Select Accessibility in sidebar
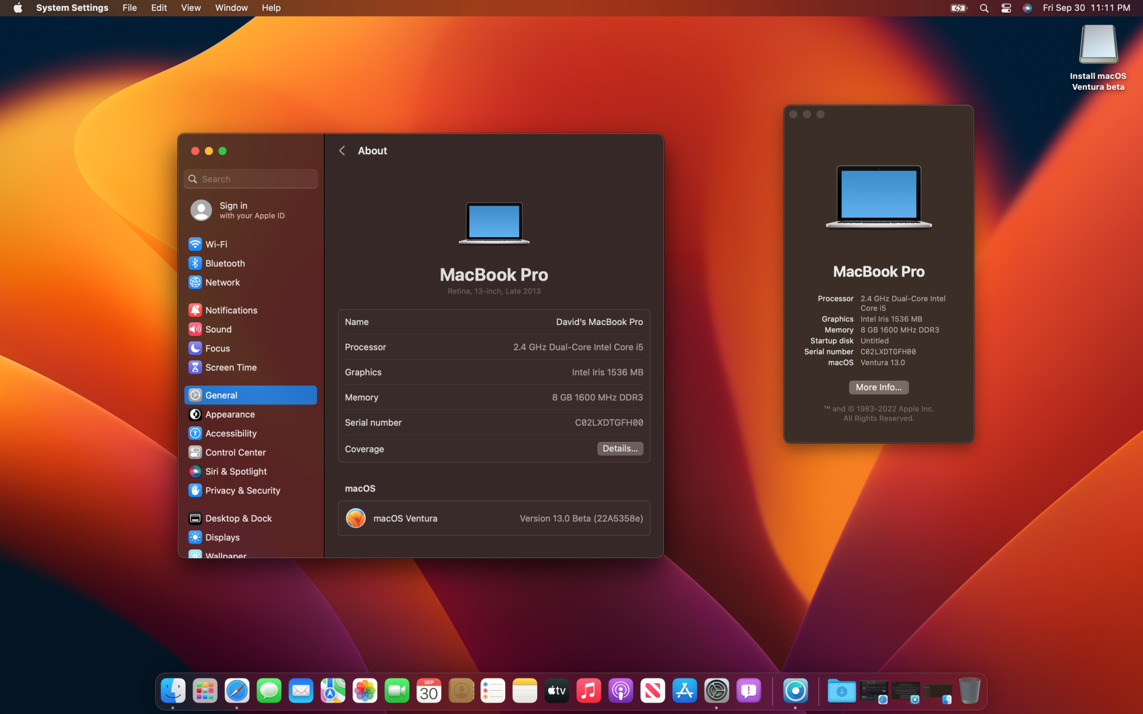Viewport: 1143px width, 714px height. pos(230,434)
